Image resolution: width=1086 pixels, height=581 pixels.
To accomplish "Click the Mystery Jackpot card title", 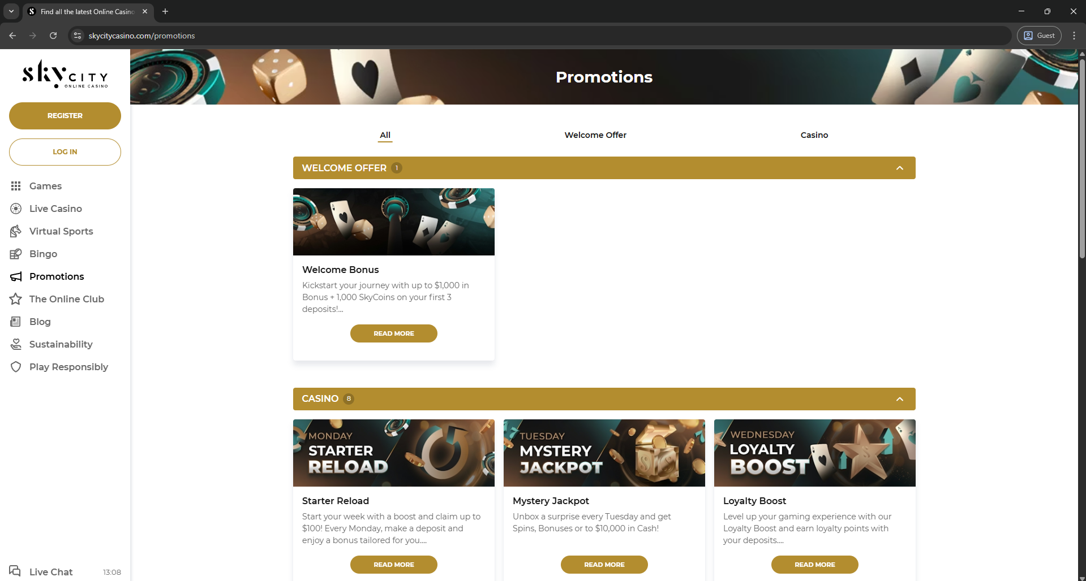I will click(x=551, y=501).
